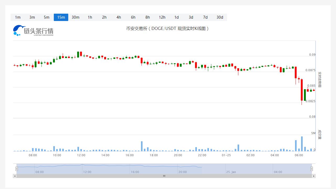Image resolution: width=336 pixels, height=189 pixels.
Task: Switch to the 30m interval
Action: 75,17
